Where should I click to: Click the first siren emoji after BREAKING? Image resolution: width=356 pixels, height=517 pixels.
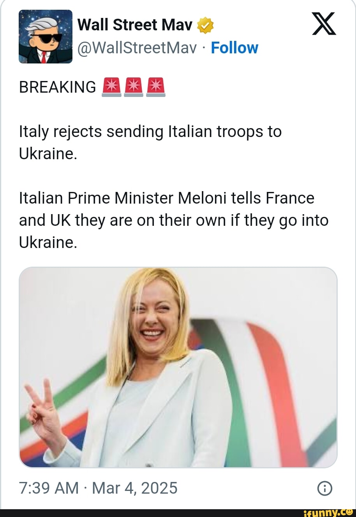111,87
